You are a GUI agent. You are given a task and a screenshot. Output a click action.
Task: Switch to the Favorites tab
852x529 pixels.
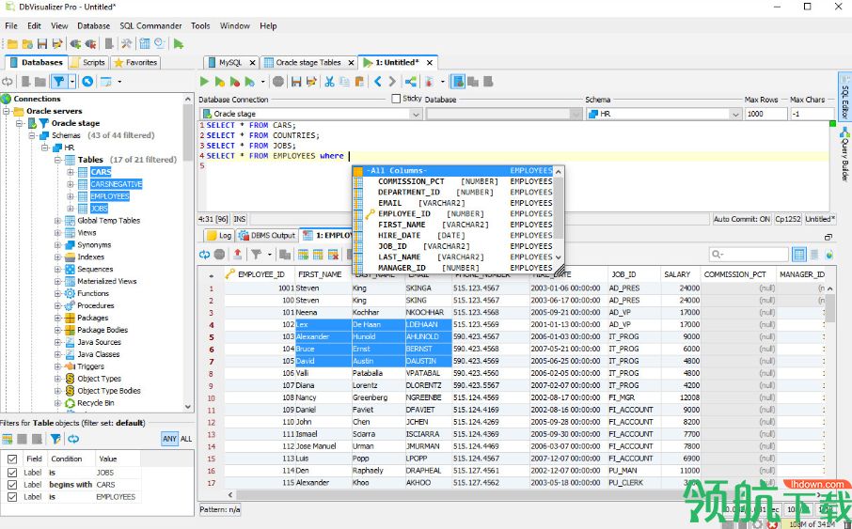pos(135,62)
